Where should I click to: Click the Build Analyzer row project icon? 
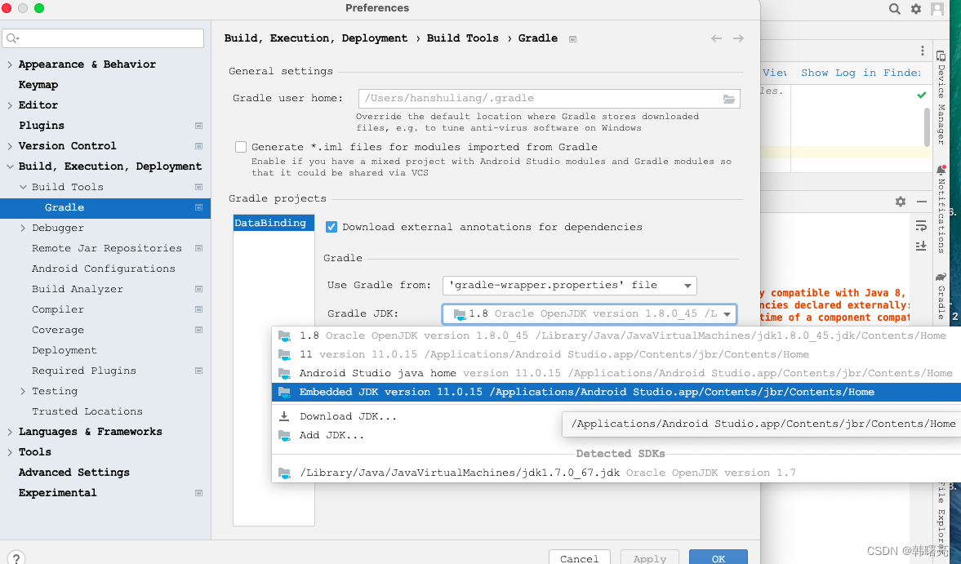tap(198, 289)
